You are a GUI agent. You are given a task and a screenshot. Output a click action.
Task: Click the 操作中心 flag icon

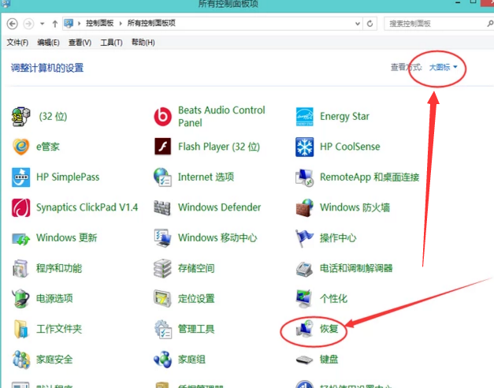(x=305, y=238)
